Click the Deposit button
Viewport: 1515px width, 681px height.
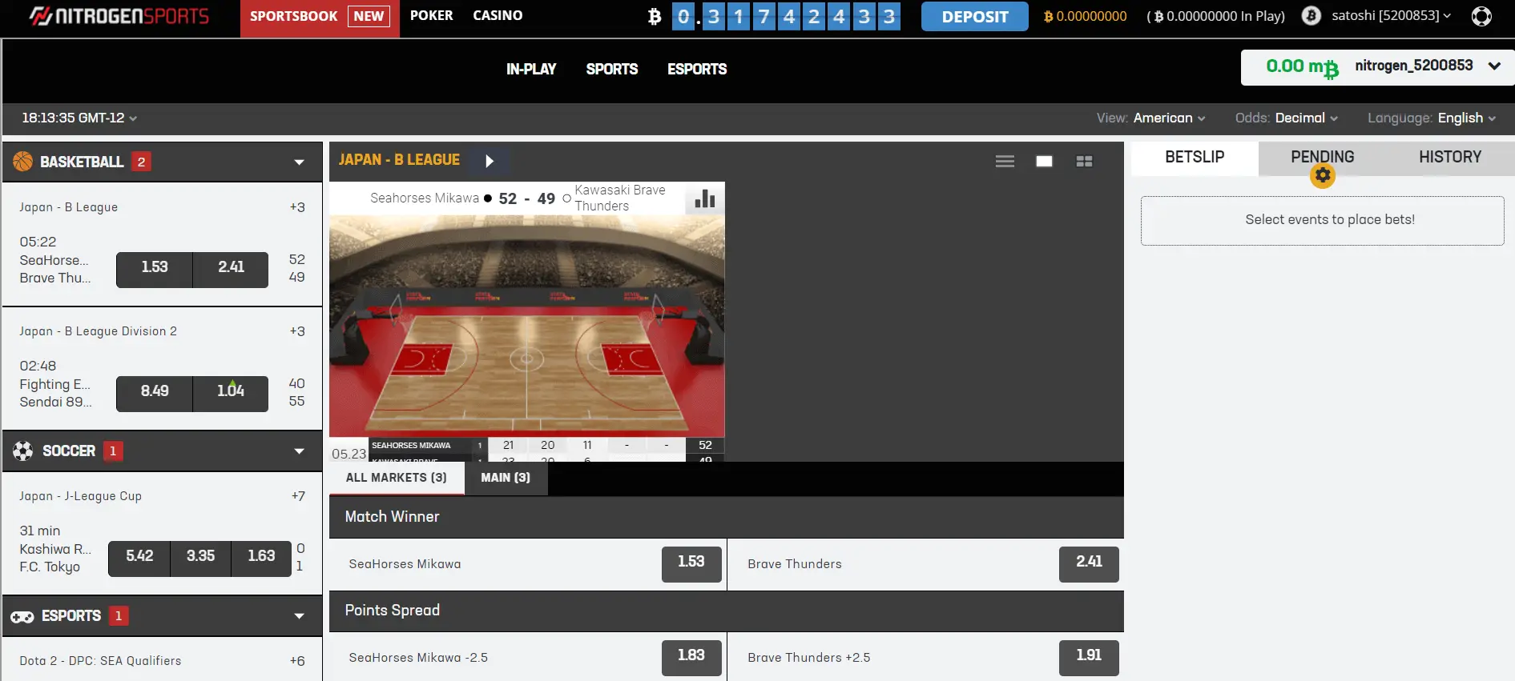click(974, 17)
